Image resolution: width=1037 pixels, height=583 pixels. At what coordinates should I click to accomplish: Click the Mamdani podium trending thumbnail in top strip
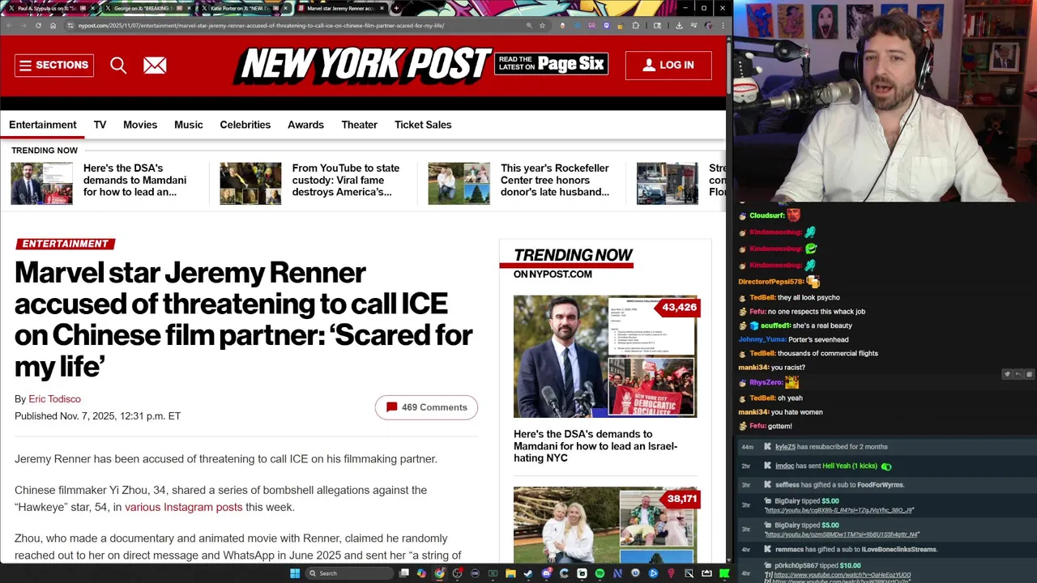(x=41, y=183)
